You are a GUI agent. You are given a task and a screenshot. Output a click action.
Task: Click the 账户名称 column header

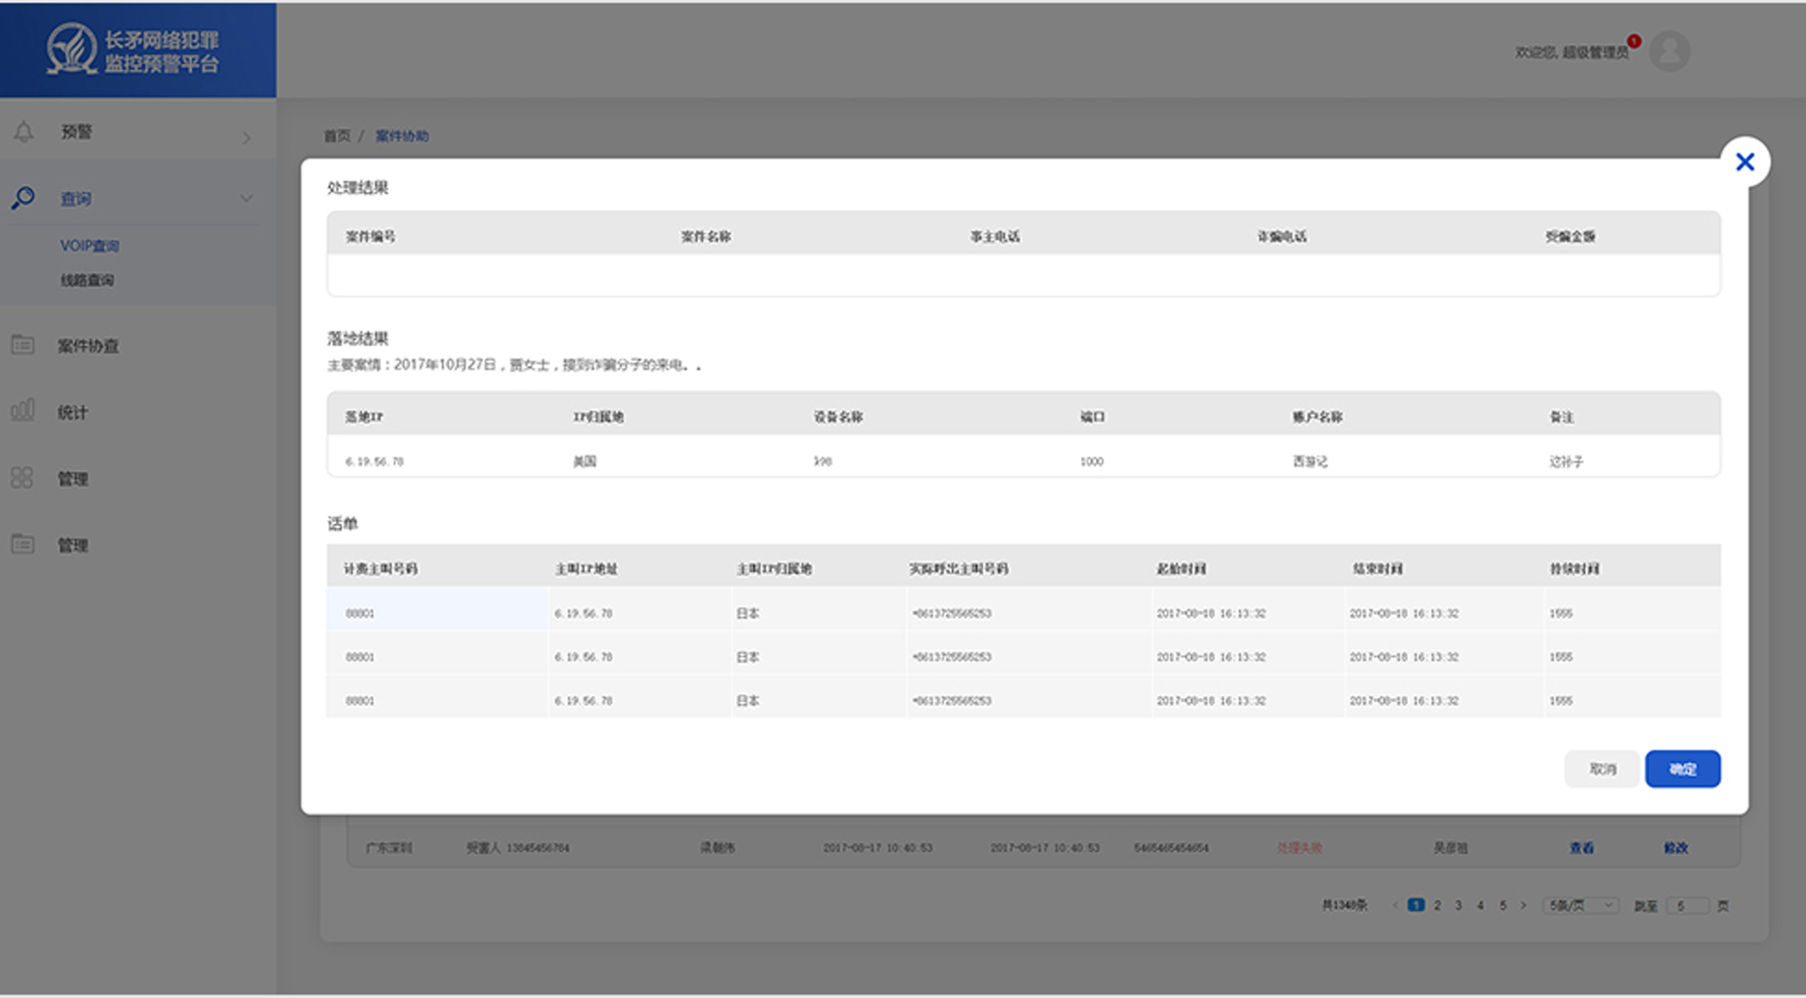[x=1317, y=417]
